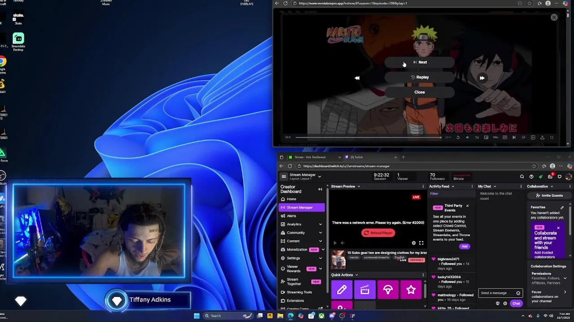
Task: Expand the Content sidebar section
Action: coord(320,241)
